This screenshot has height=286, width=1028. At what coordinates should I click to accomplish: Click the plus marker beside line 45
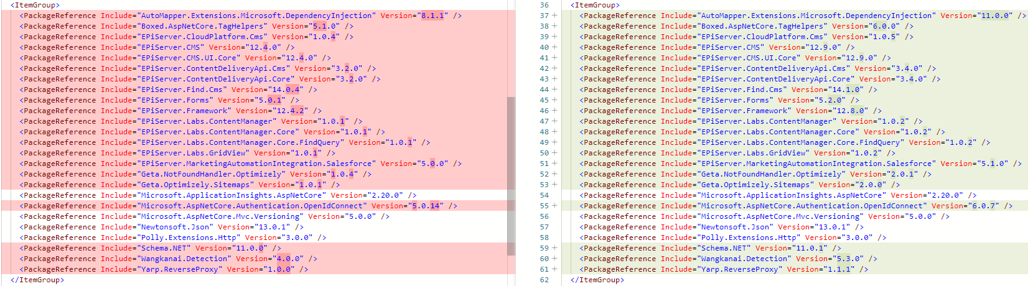pyautogui.click(x=554, y=100)
